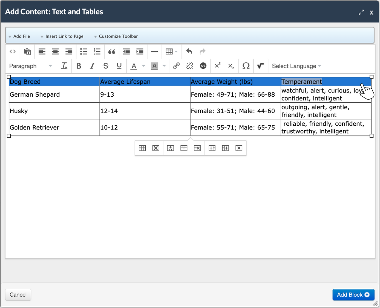The width and height of the screenshot is (380, 308).
Task: Delete the current table row
Action: pyautogui.click(x=197, y=148)
